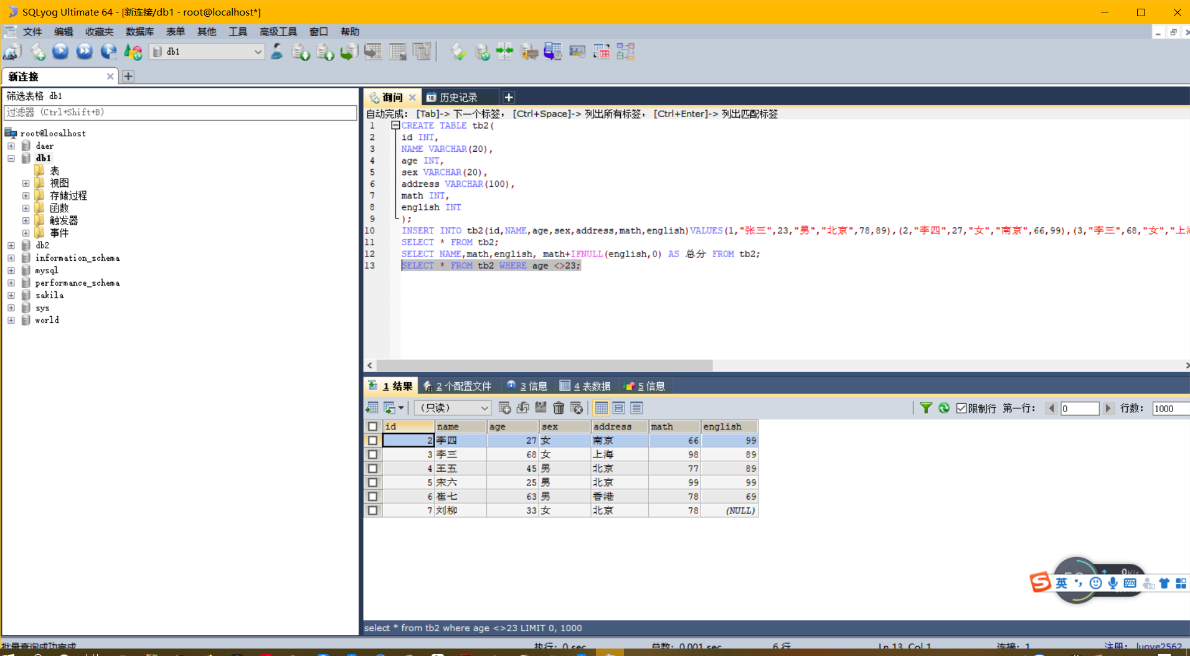Click the refresh object browser icon
1190x656 pixels.
click(133, 52)
